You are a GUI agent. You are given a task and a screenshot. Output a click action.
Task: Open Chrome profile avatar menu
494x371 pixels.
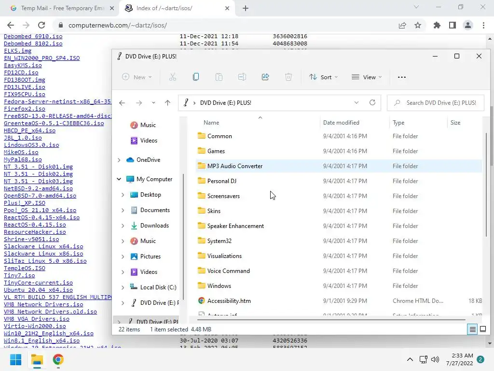coord(468,25)
